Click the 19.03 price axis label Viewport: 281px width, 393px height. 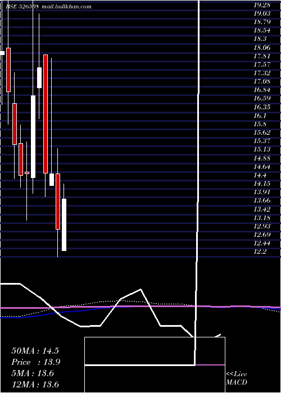(262, 13)
